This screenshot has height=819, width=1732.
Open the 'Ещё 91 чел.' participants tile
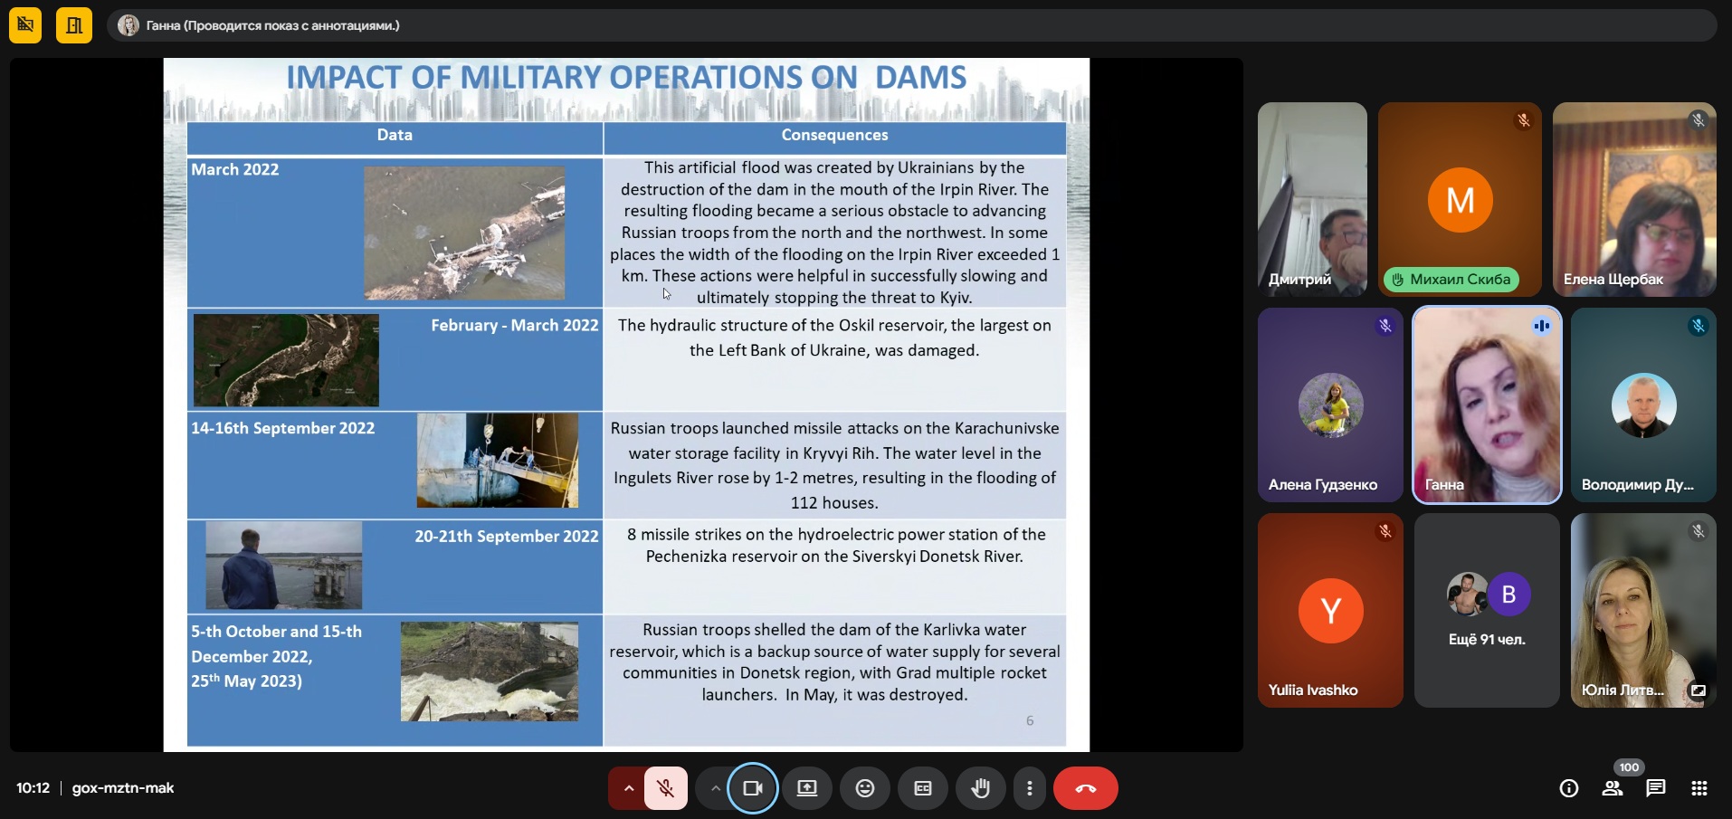pos(1487,611)
